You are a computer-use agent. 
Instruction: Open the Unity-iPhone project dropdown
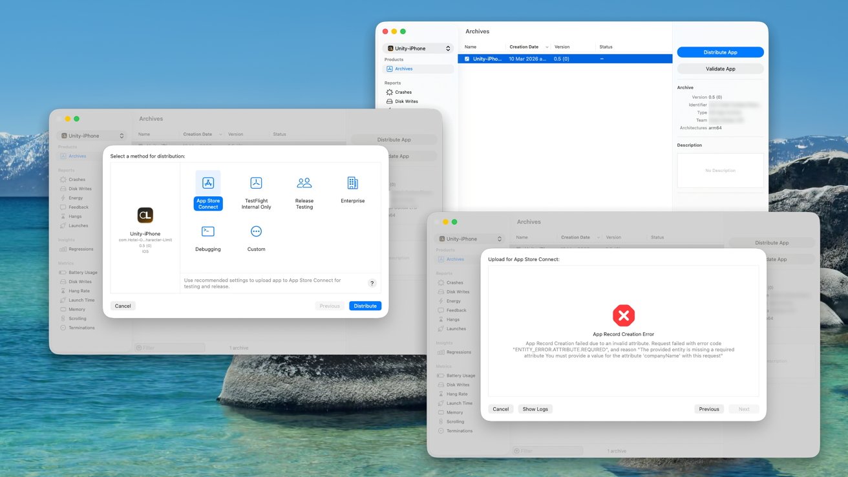click(x=91, y=135)
